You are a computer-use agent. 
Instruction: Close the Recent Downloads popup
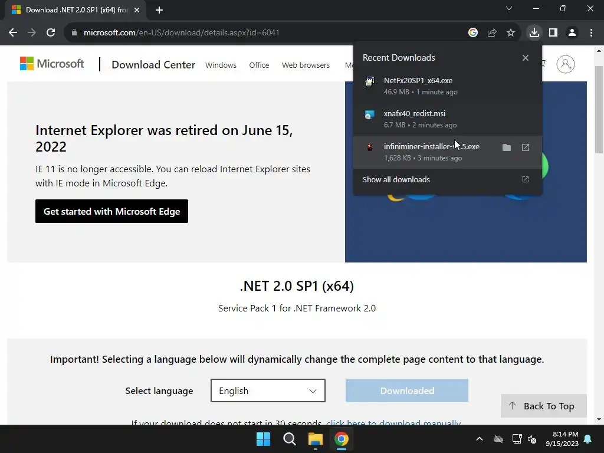click(525, 58)
